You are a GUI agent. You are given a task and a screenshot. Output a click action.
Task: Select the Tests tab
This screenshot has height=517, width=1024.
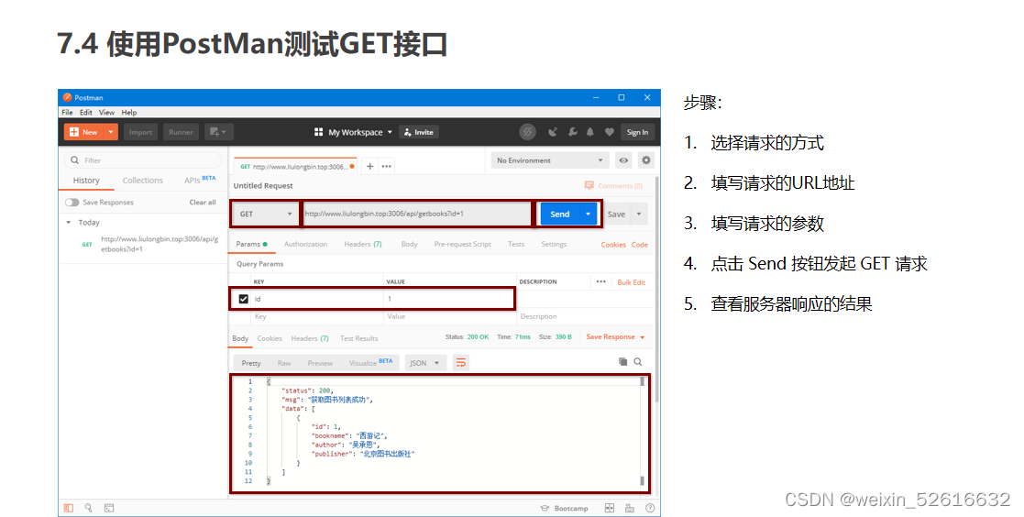pos(516,244)
